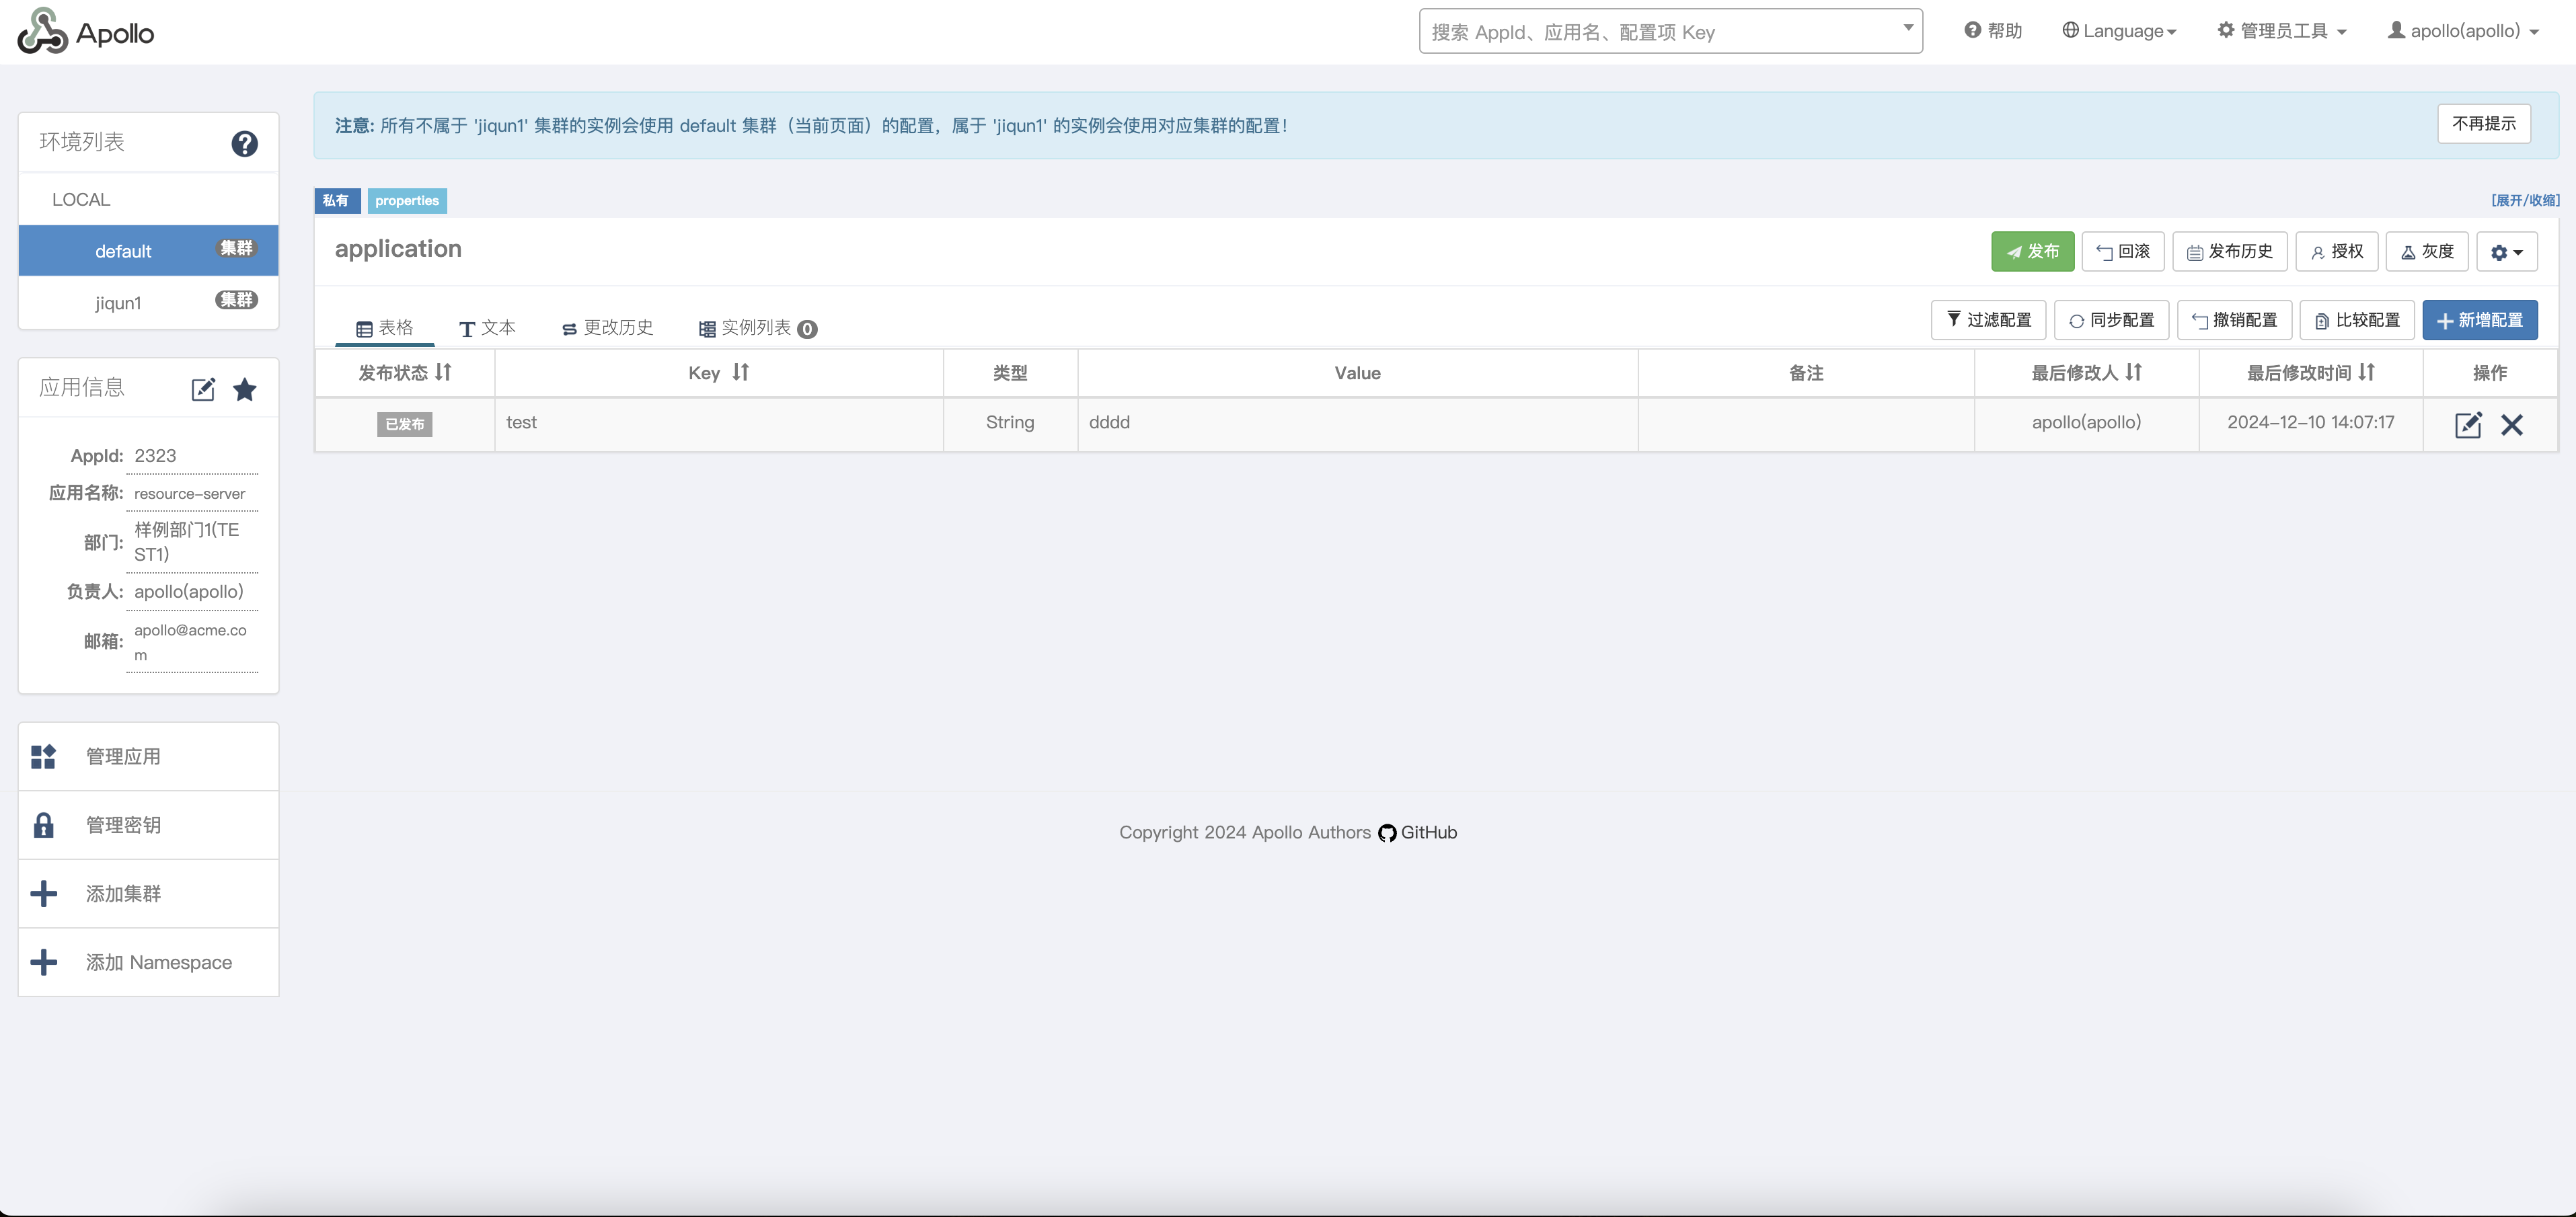Screen dimensions: 2576x1217
Task: Click green 发布 button
Action: (x=2032, y=252)
